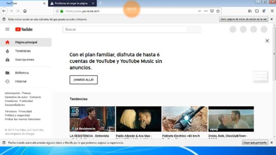Screen dimensions: 276x155
Task: Save page to Pocket icon
Action: (x=212, y=11)
